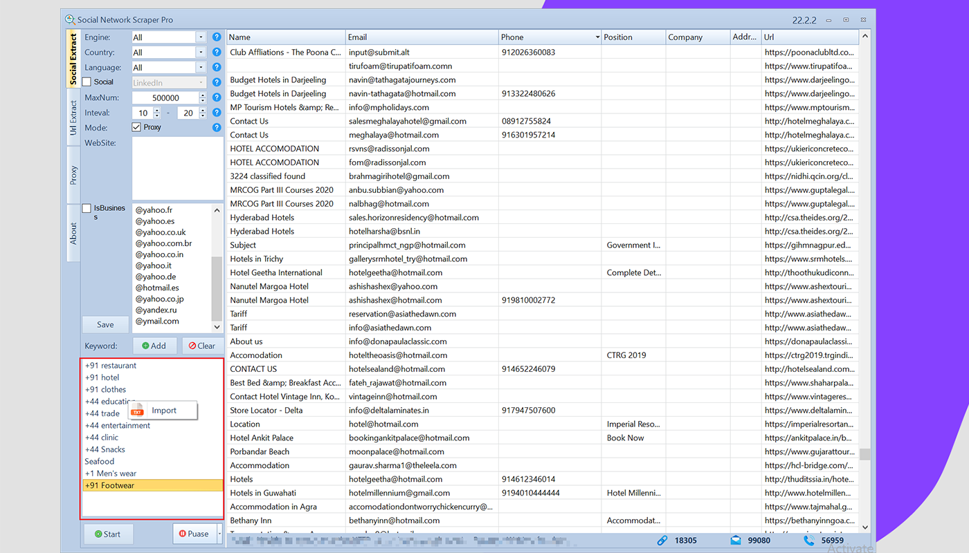
Task: Click the envelope icon beside 99080 count
Action: (x=736, y=541)
